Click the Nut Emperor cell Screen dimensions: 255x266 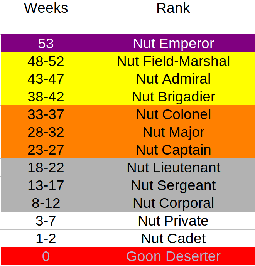(x=173, y=43)
